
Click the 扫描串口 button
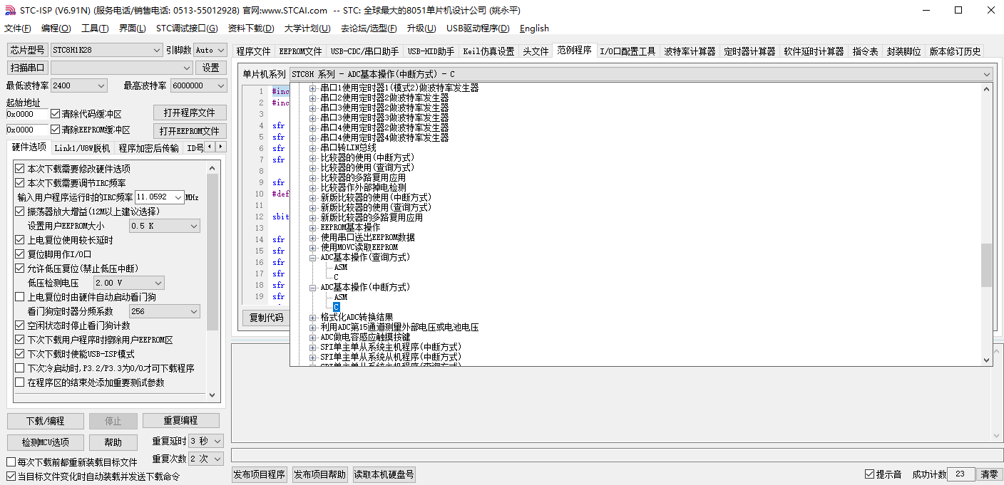coord(27,68)
